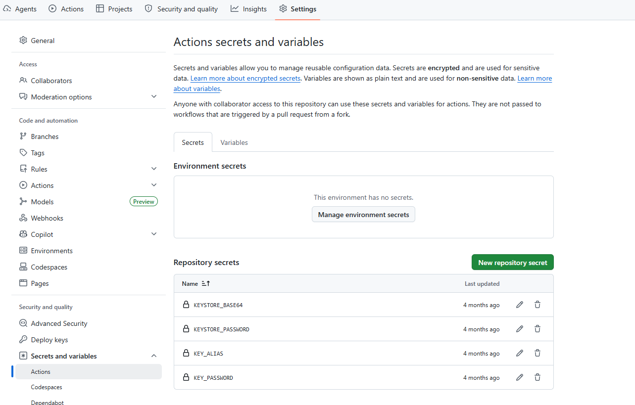Click pencil edit icon for KEY_ALIAS
Screen dimensions: 635x405
(519, 353)
